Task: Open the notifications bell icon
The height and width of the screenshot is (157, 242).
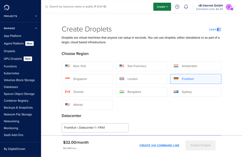Action: tap(186, 7)
